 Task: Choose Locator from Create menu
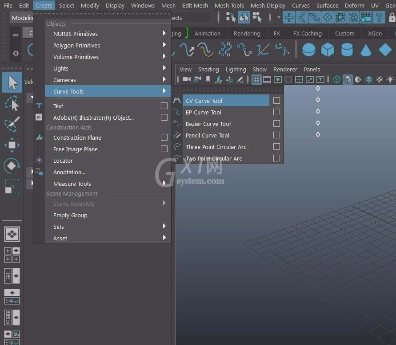108,161
